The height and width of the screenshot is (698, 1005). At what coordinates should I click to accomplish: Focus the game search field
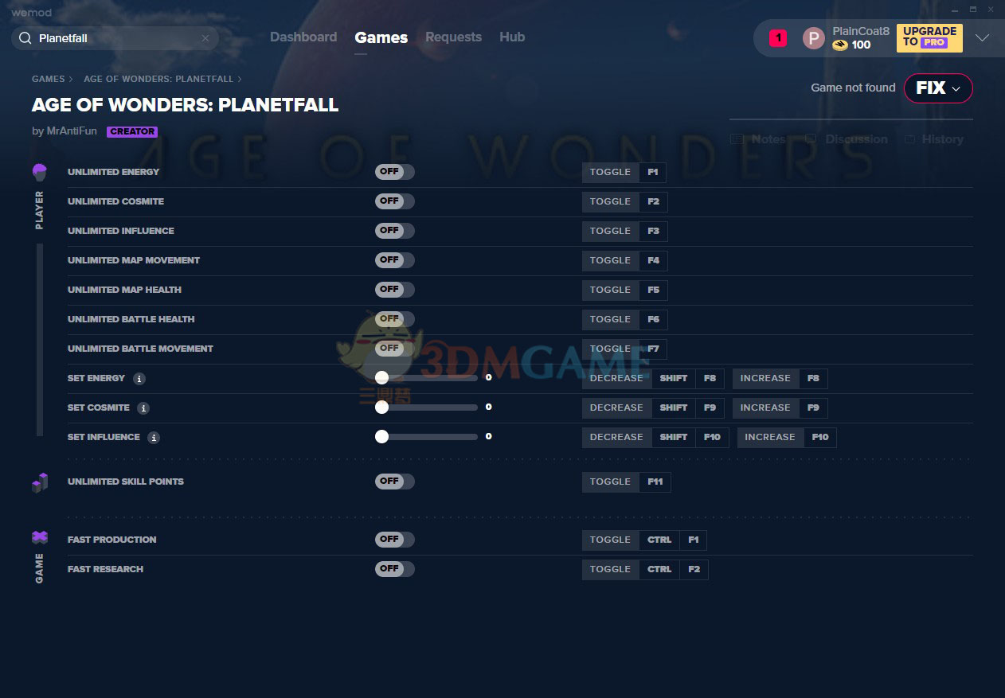pyautogui.click(x=115, y=38)
